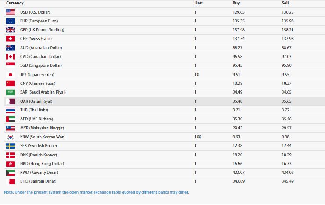Viewport: 325px width, 205px height.
Task: Click the USD buy rate 129.65
Action: tap(238, 12)
